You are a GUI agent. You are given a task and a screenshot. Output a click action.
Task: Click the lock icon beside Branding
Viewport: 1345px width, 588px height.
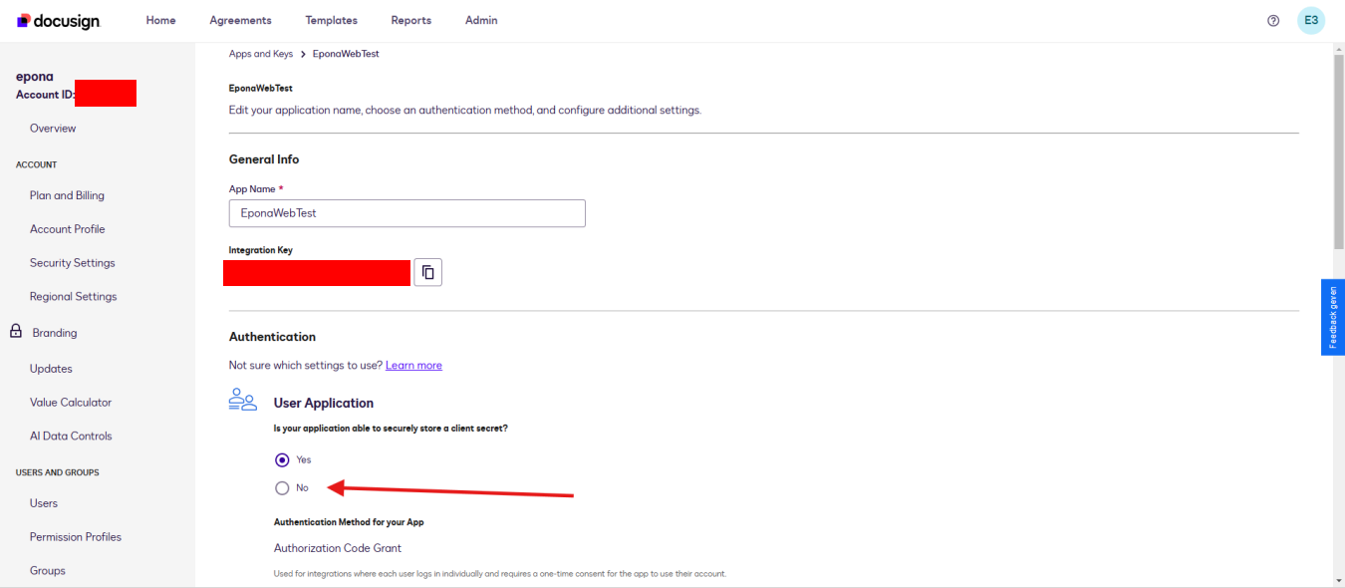16,332
